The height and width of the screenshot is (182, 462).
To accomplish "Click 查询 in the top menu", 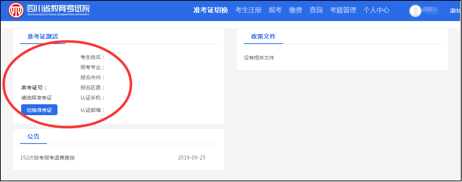I will pyautogui.click(x=316, y=10).
